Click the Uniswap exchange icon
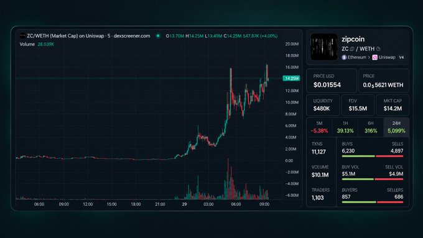The image size is (423, 238). pyautogui.click(x=374, y=57)
